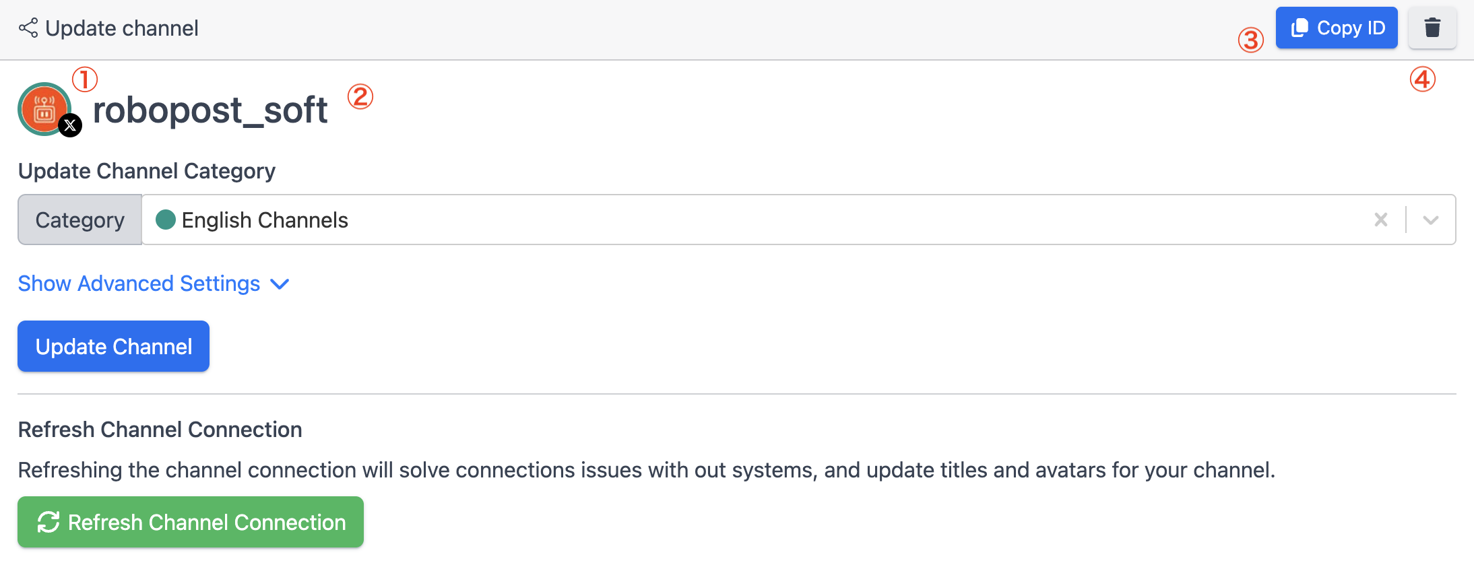This screenshot has height=567, width=1474.
Task: Expand the Show Advanced Settings chevron
Action: tap(280, 284)
